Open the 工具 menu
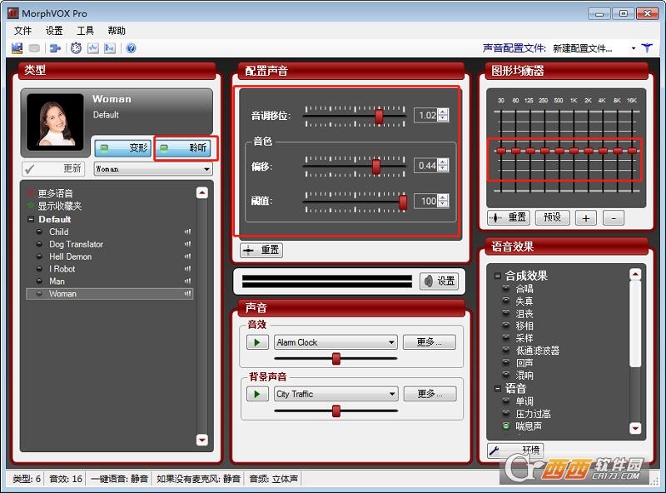The image size is (666, 493). click(x=85, y=31)
